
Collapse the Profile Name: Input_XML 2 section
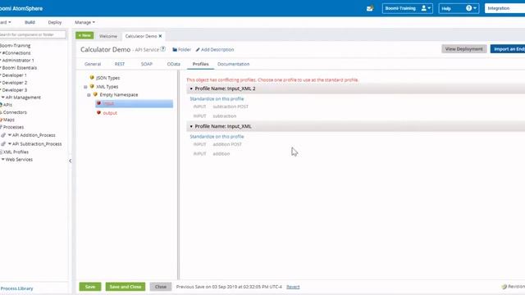[191, 88]
